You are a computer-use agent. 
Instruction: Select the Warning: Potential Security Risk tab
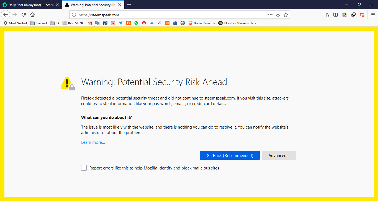(x=93, y=5)
